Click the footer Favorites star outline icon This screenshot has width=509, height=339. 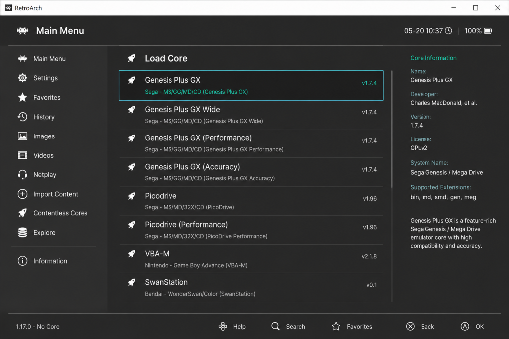pos(336,326)
